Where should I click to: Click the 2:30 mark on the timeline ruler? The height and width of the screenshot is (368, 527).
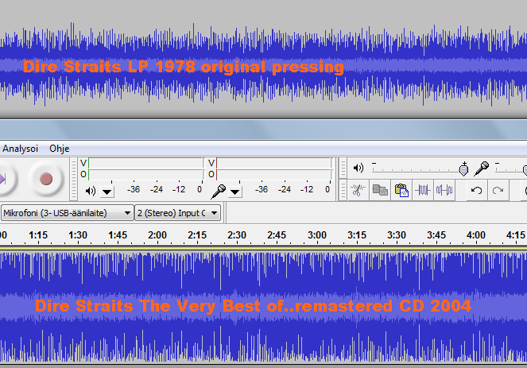[237, 235]
